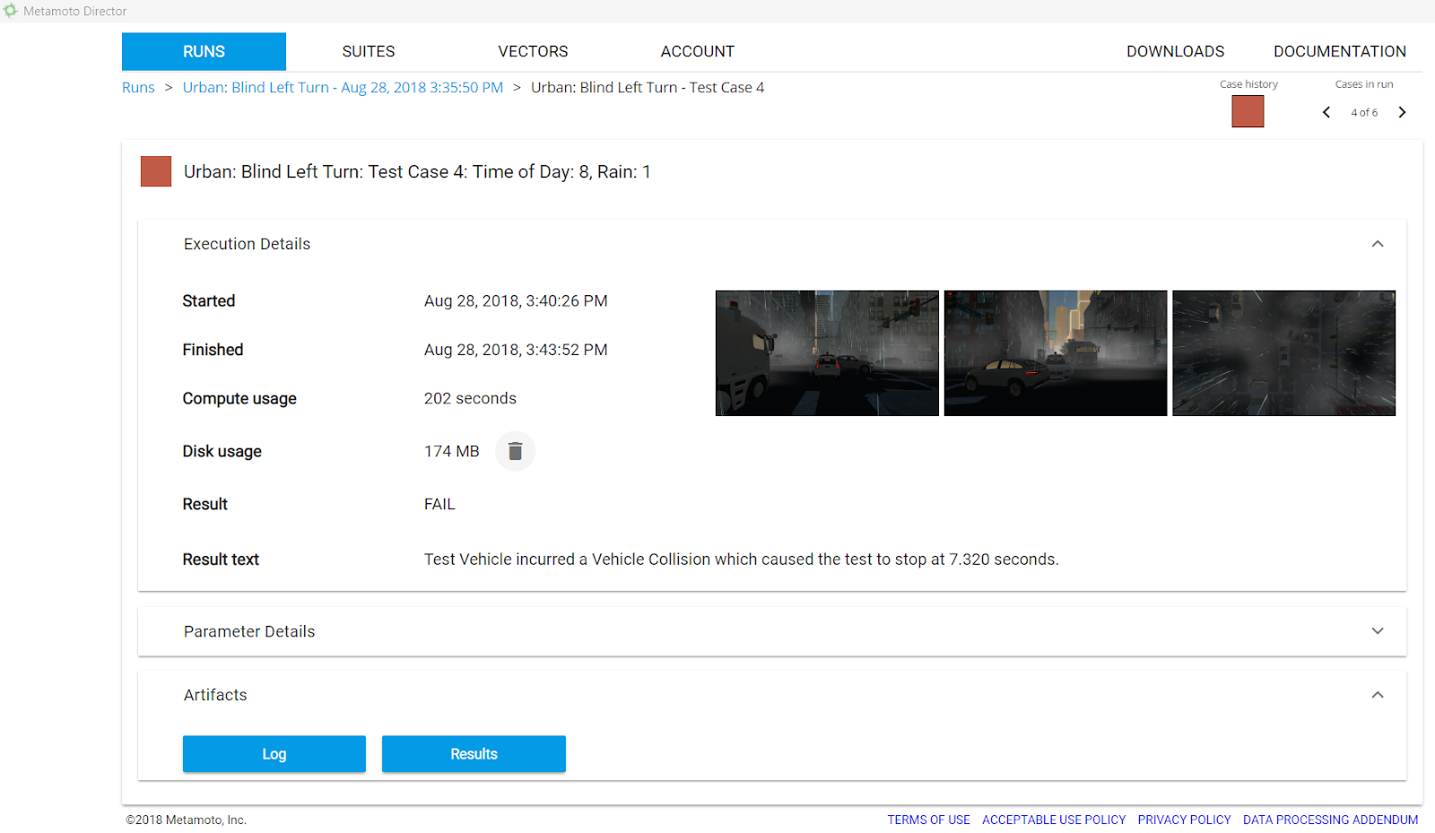Viewport: 1435px width, 833px height.
Task: Collapse the Artifacts section
Action: (x=1378, y=695)
